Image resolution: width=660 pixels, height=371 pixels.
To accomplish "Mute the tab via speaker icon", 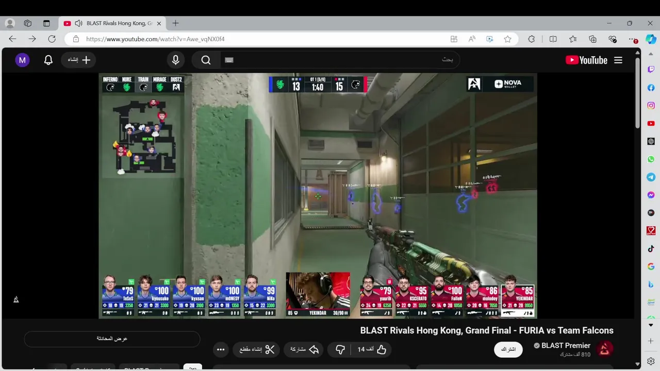I will click(78, 23).
